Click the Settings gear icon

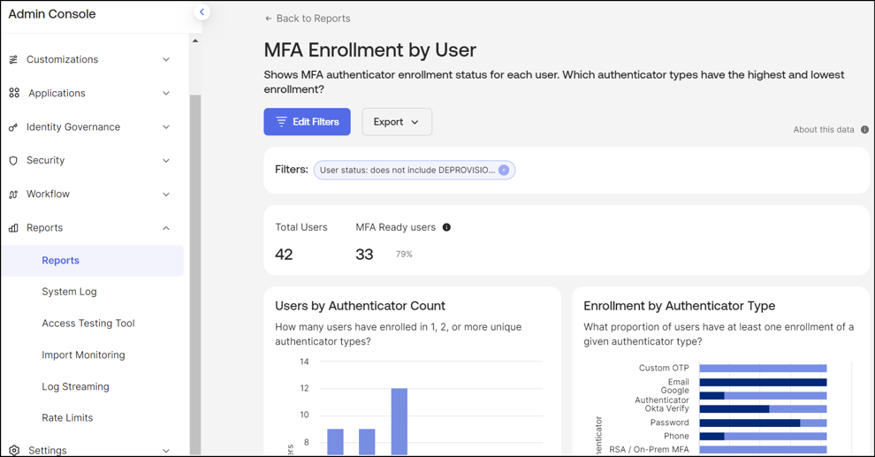pos(14,450)
